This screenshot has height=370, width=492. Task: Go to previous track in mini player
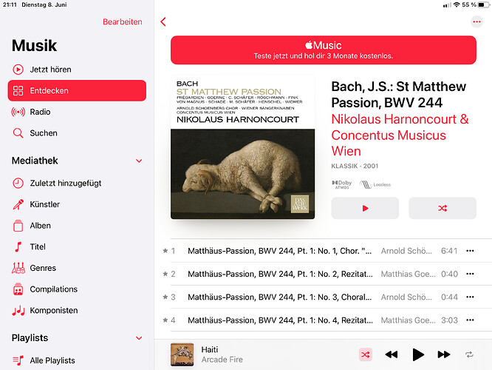(392, 354)
